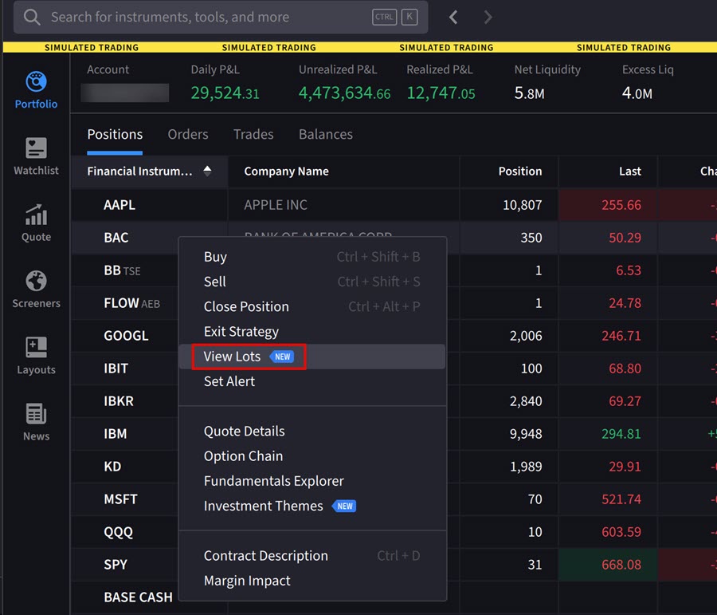Select View Lots in context menu
The height and width of the screenshot is (615, 717).
point(233,357)
